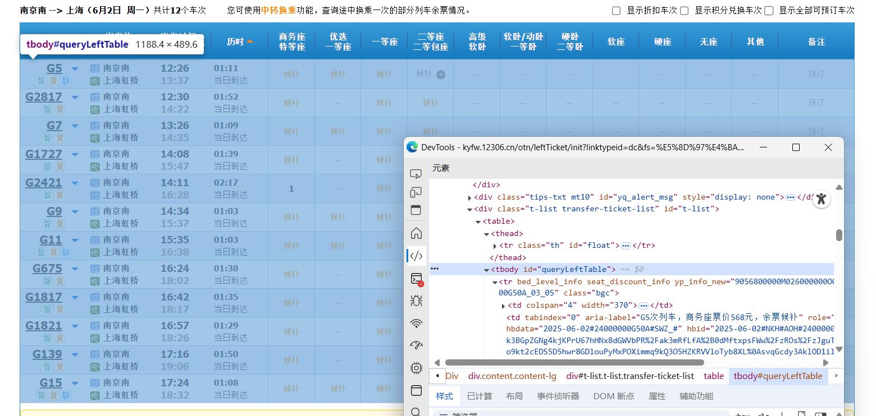Collapse the div t-list transfer-ticket-list node

pyautogui.click(x=469, y=209)
